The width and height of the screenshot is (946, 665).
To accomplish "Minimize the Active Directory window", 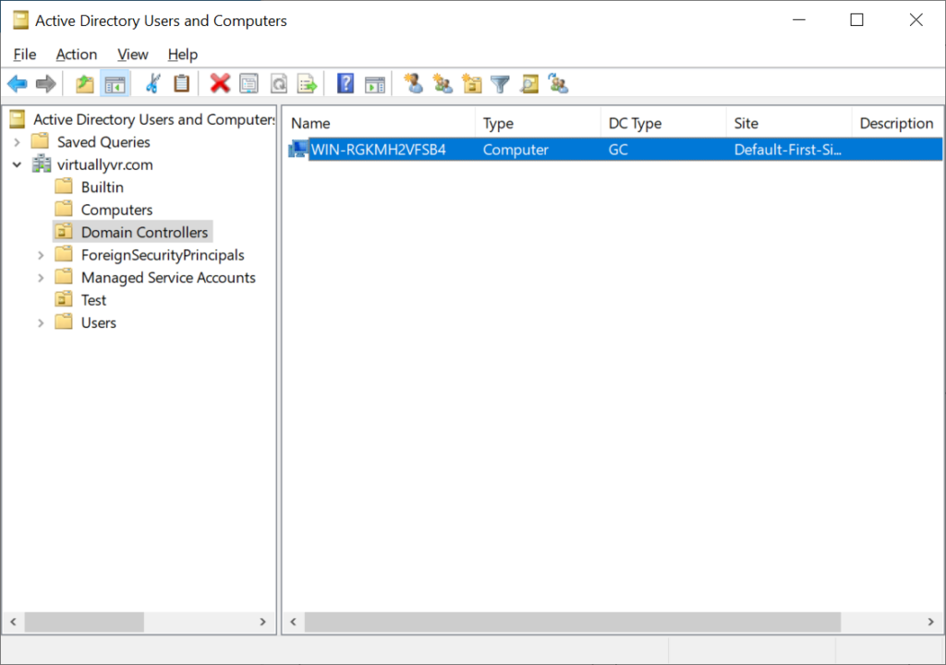I will [x=799, y=20].
